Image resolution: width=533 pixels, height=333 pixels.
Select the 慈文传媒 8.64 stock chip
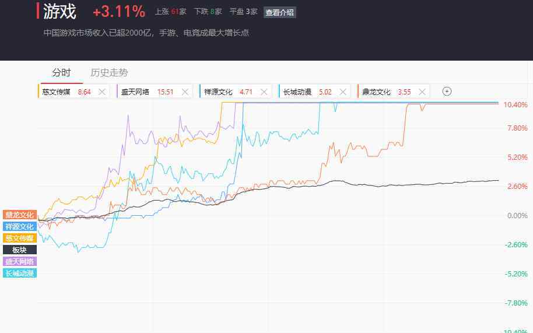coord(66,92)
